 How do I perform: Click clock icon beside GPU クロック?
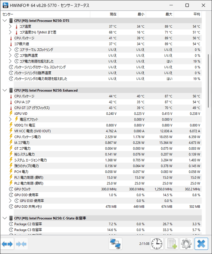click(x=11, y=189)
